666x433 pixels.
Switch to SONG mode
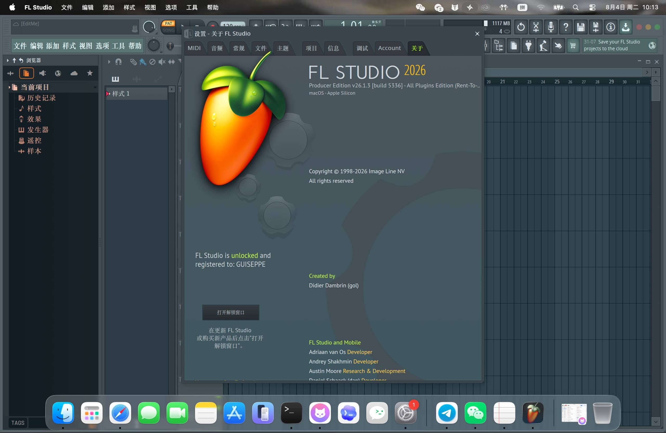(x=169, y=30)
